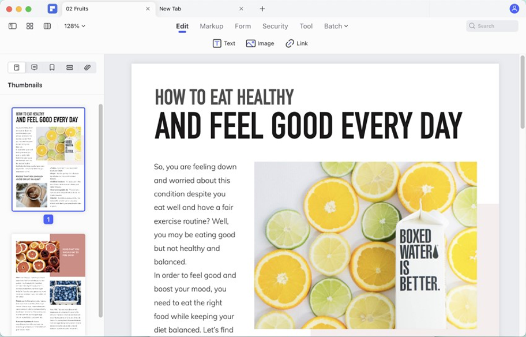Viewport: 526px width, 337px height.
Task: Open the Security tab
Action: coord(275,26)
